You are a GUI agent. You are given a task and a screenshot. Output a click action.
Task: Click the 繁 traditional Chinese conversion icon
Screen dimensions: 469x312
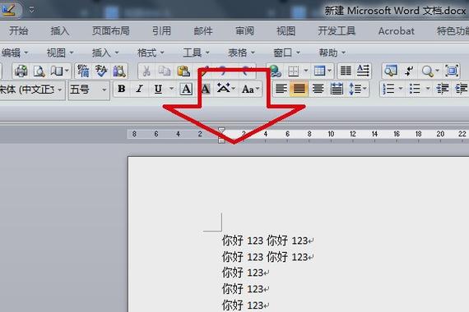click(x=83, y=71)
